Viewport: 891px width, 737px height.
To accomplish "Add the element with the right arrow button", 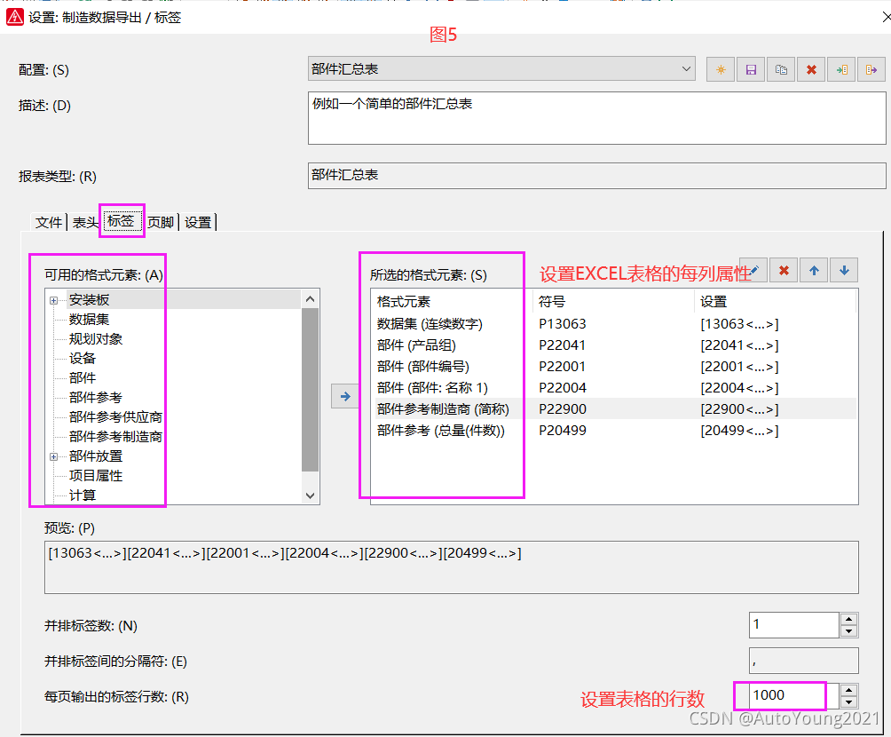I will coord(344,396).
